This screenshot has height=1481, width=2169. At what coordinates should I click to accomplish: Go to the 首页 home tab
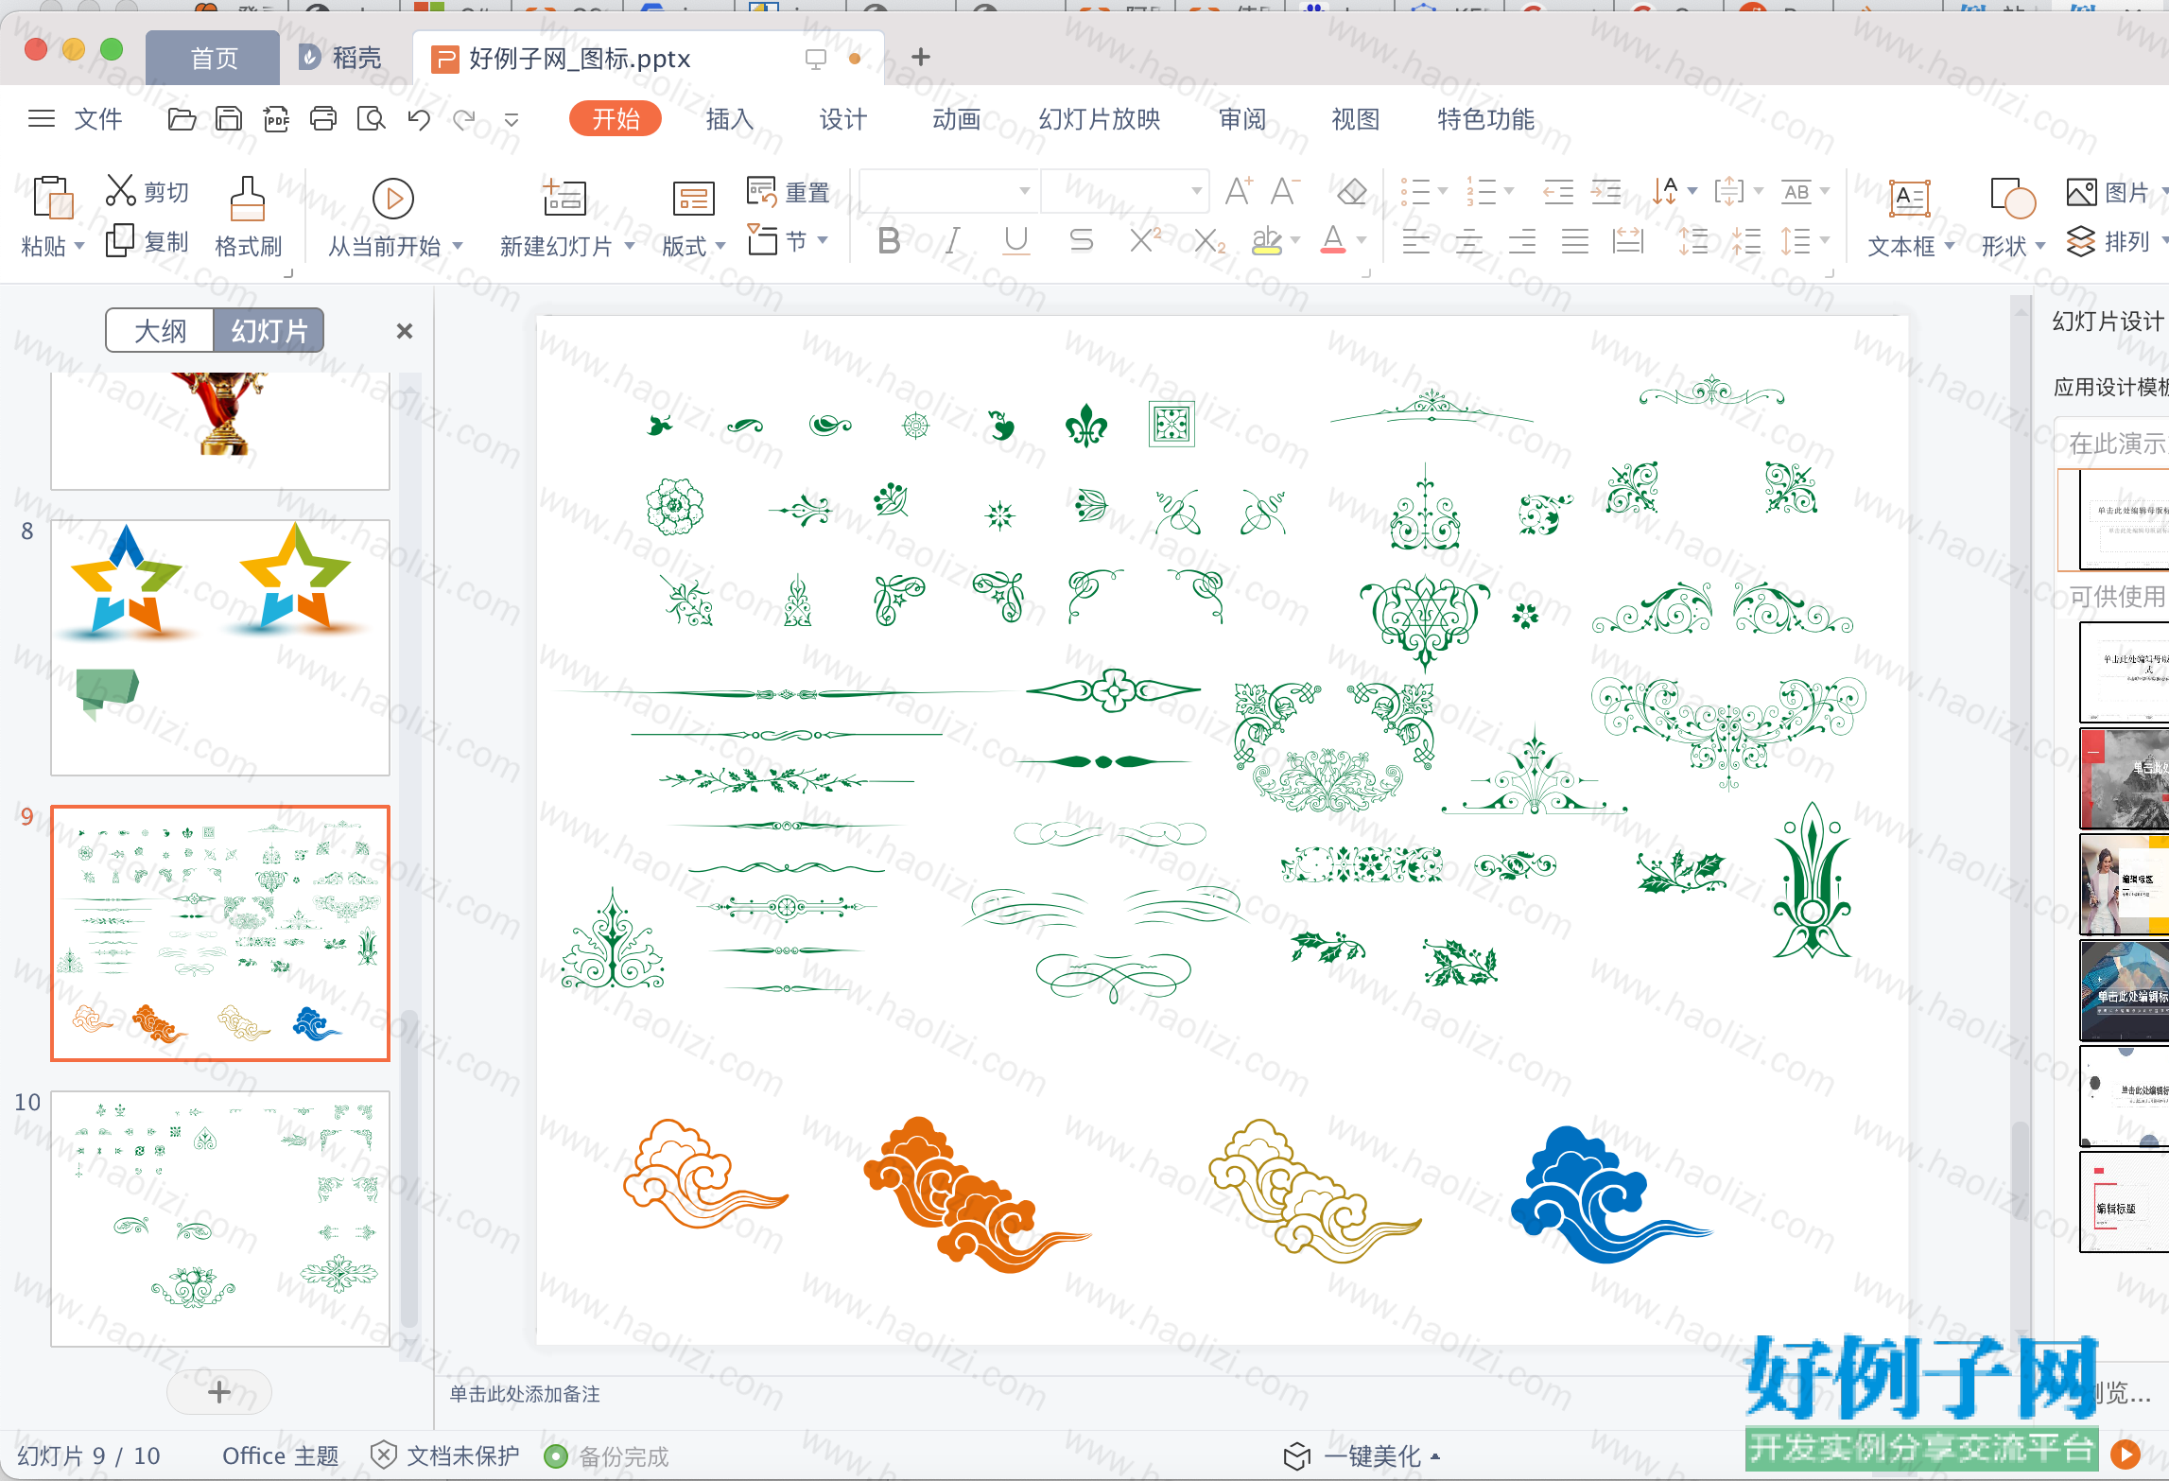click(x=214, y=59)
